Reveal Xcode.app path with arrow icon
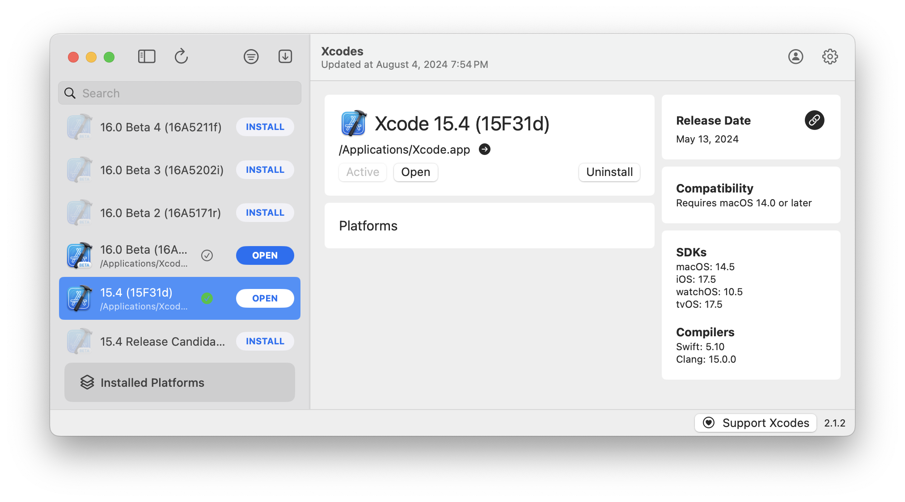Viewport: 905px width, 502px height. click(x=485, y=149)
